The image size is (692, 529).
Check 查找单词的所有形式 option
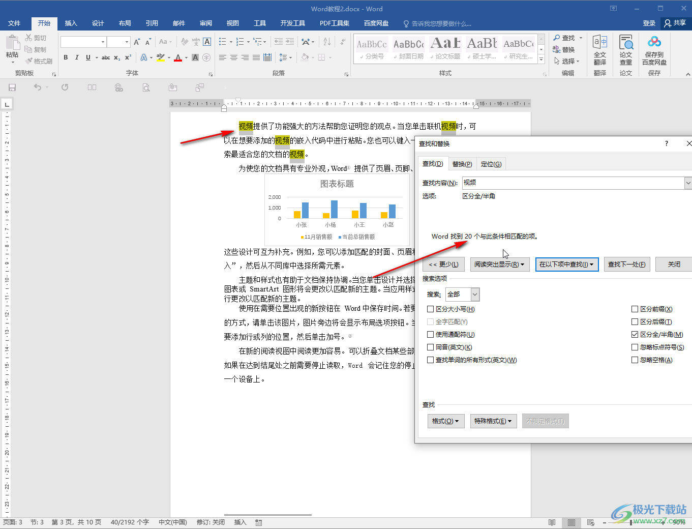(x=431, y=360)
